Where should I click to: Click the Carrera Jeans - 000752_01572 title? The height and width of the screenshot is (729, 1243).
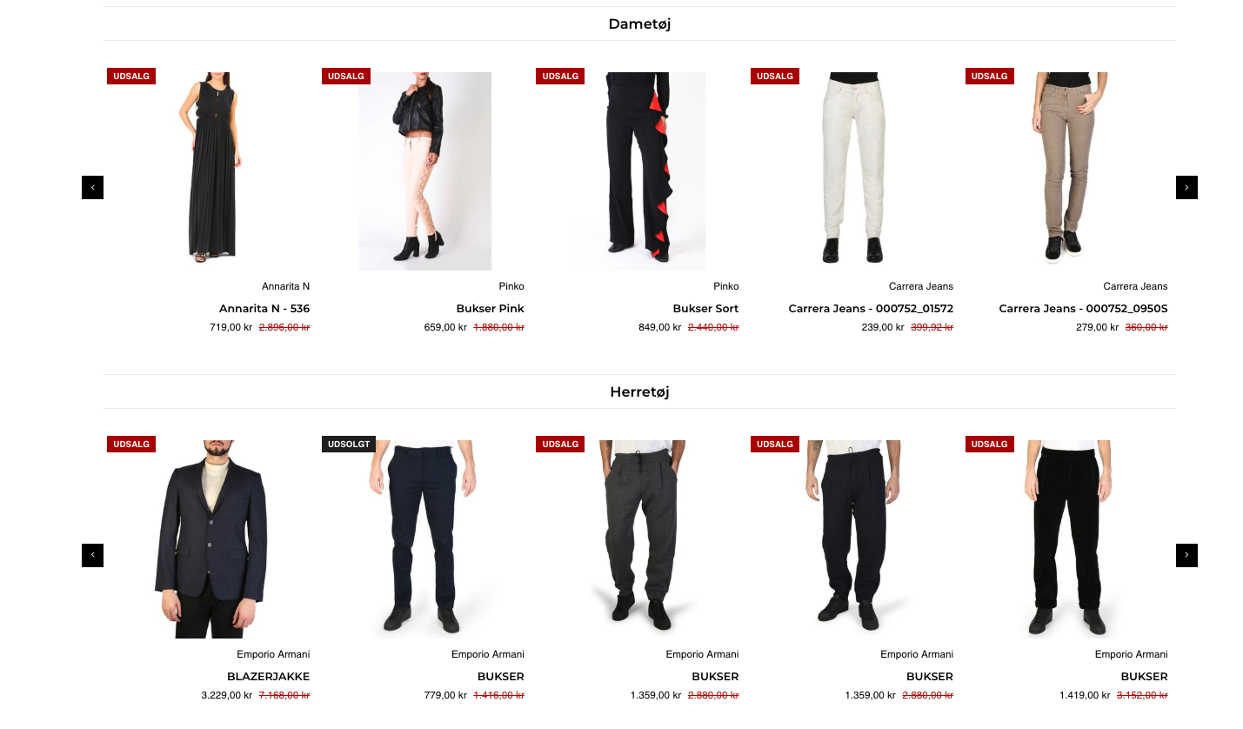871,309
